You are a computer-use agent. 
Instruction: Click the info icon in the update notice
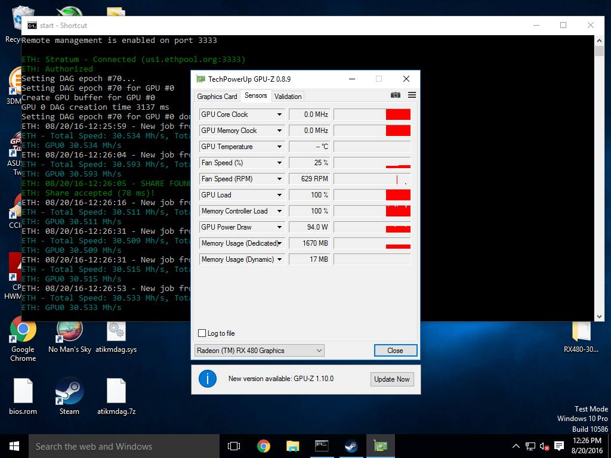207,379
